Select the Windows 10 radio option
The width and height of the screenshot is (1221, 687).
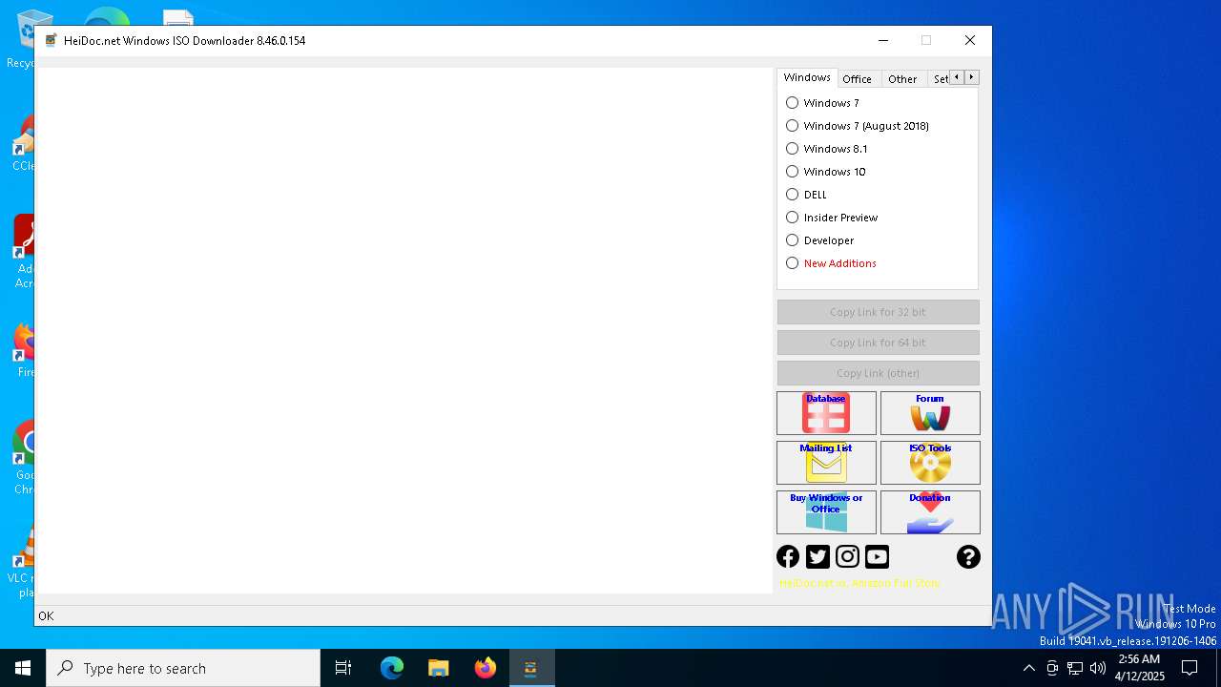point(826,172)
